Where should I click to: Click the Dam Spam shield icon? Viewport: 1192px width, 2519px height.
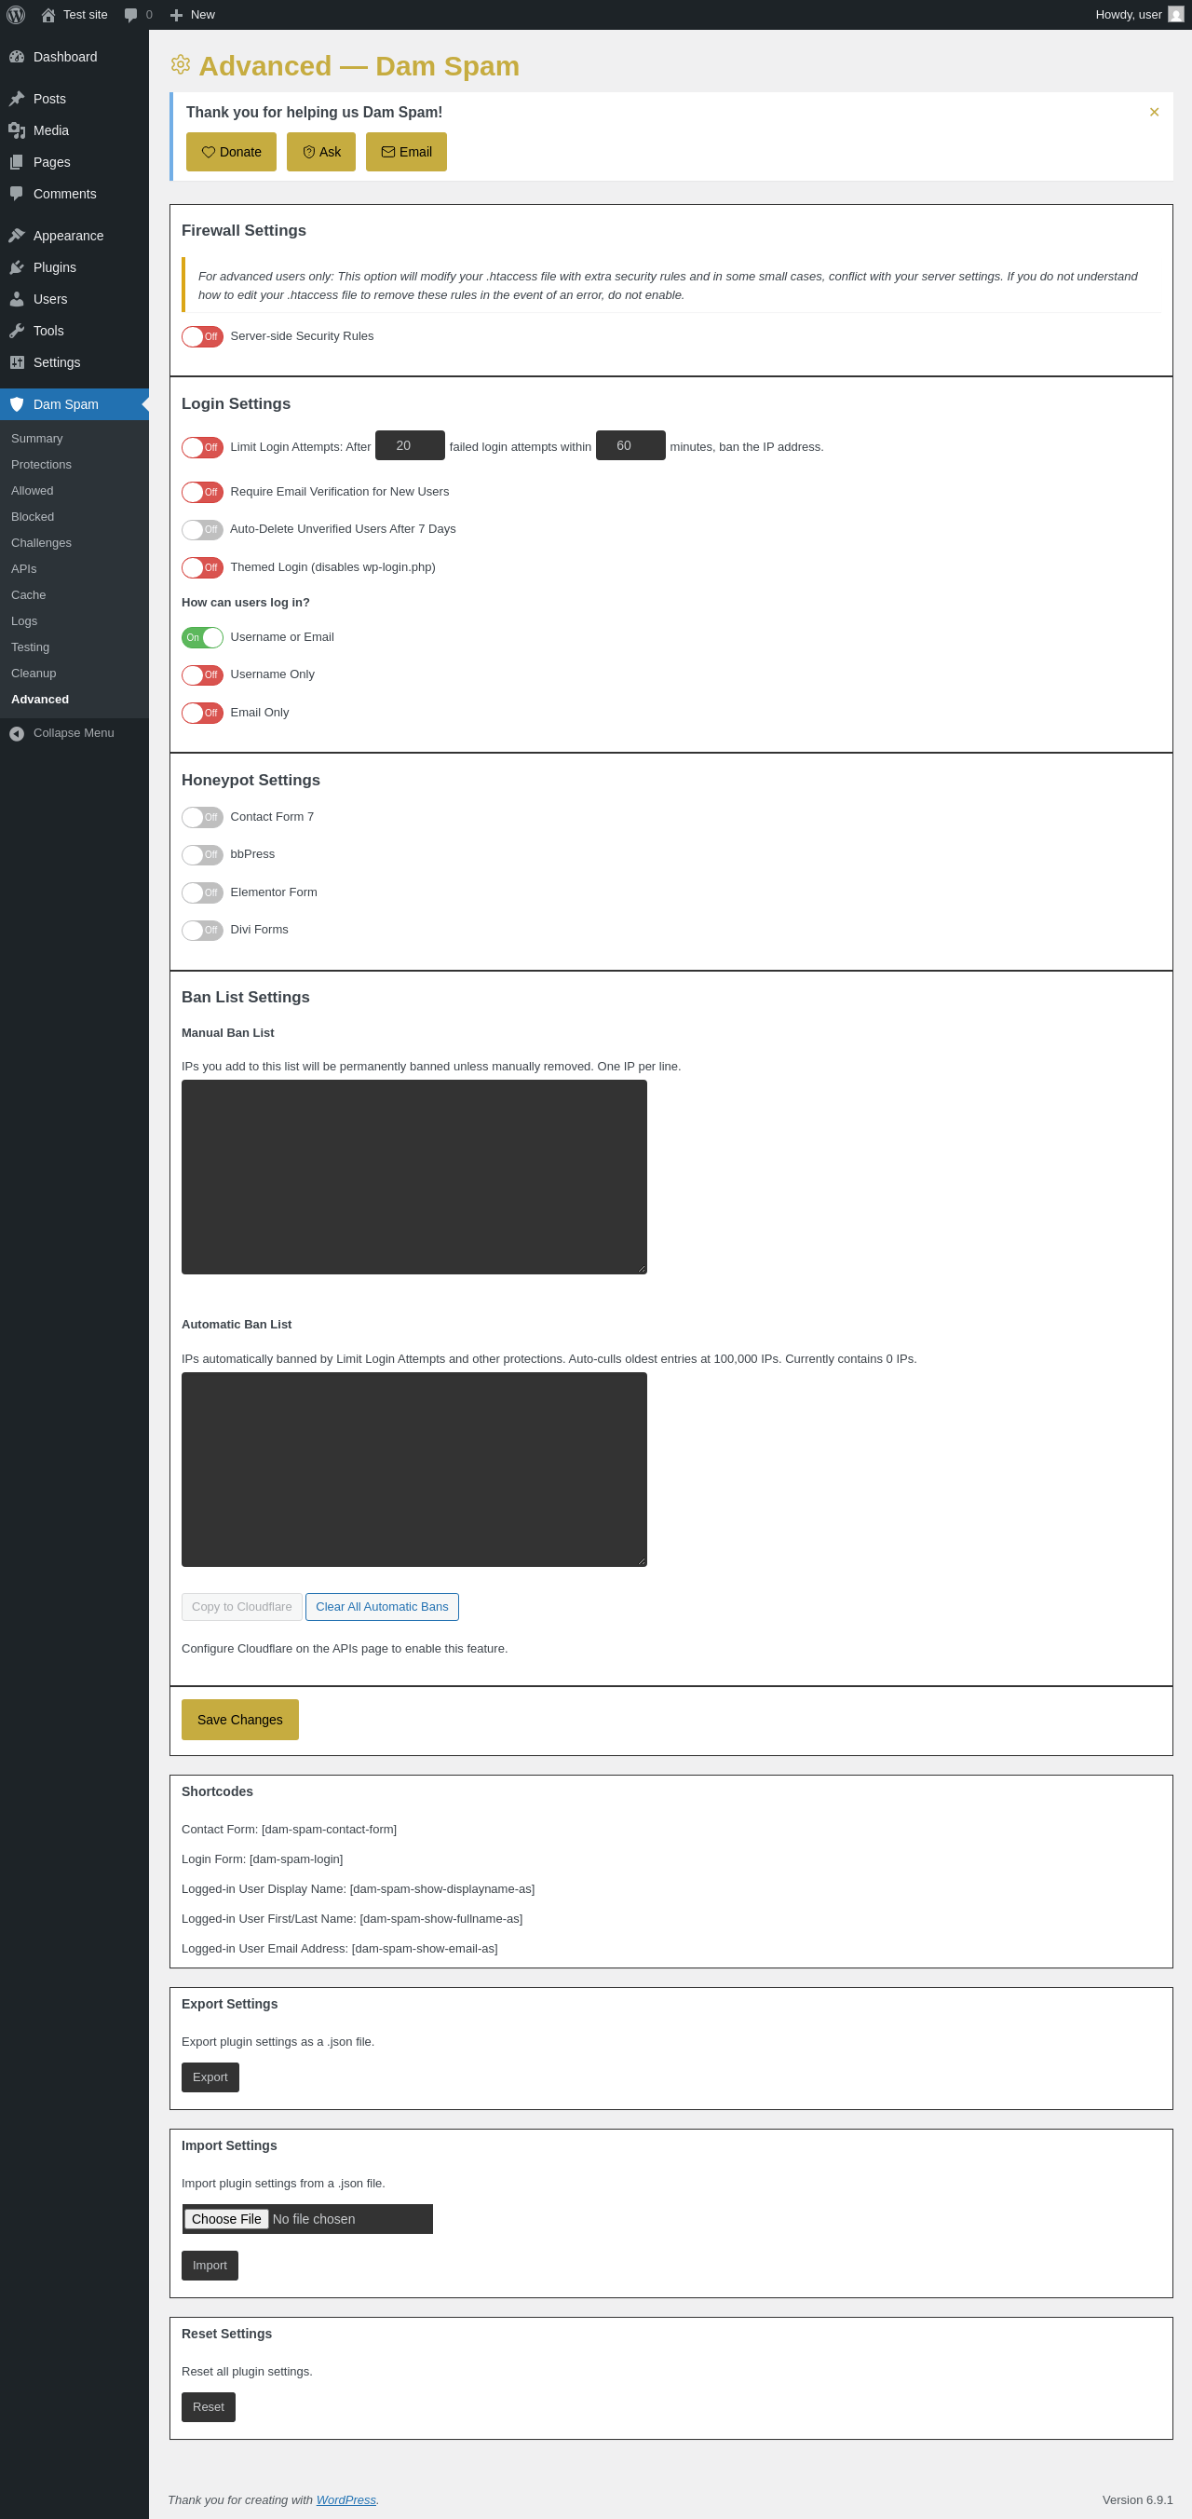[x=17, y=404]
